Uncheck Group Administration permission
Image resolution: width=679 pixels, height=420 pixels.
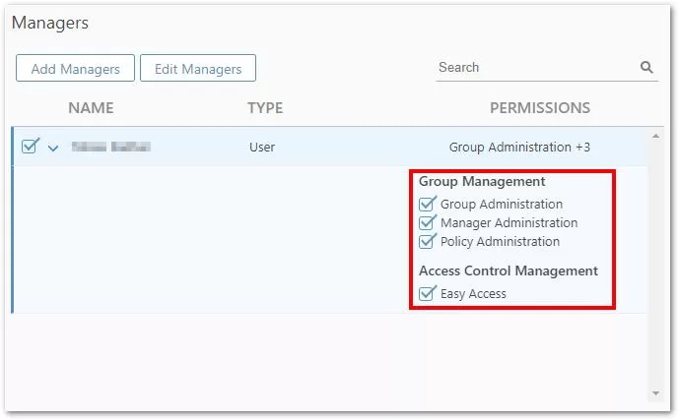tap(428, 205)
